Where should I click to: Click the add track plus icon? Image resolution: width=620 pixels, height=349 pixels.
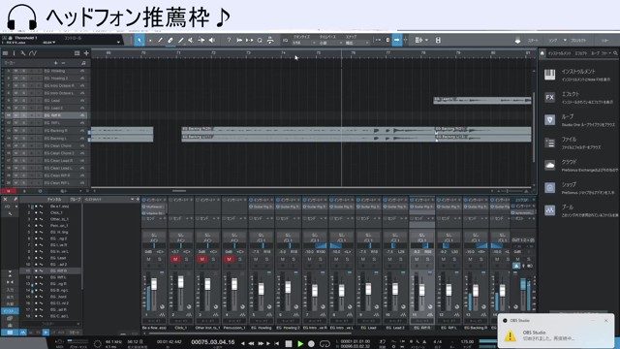point(86,53)
